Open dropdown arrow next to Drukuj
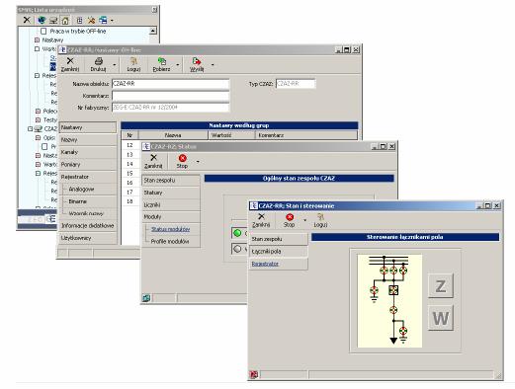 (114, 65)
